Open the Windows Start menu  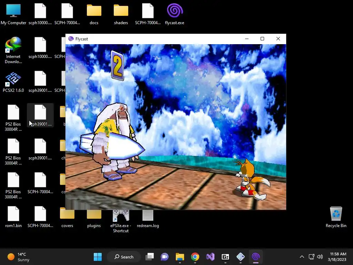pos(98,257)
